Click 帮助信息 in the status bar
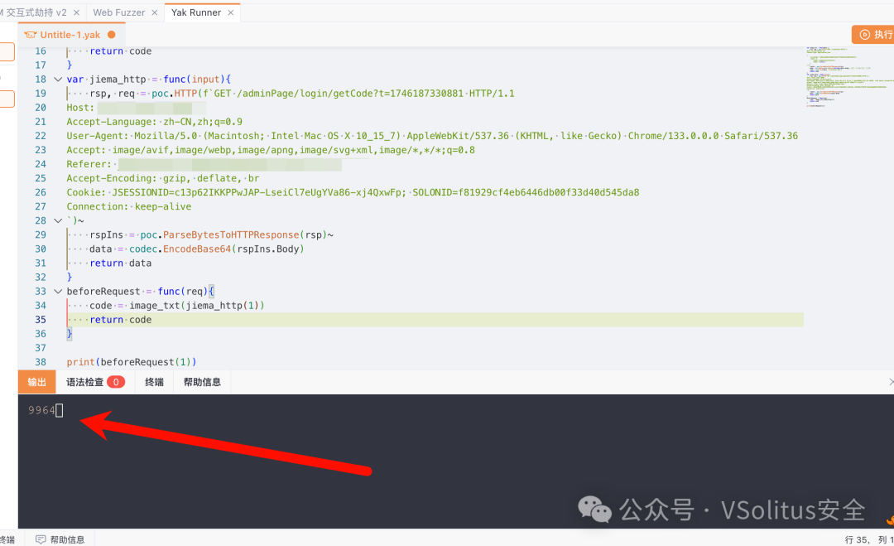The image size is (894, 546). point(67,539)
